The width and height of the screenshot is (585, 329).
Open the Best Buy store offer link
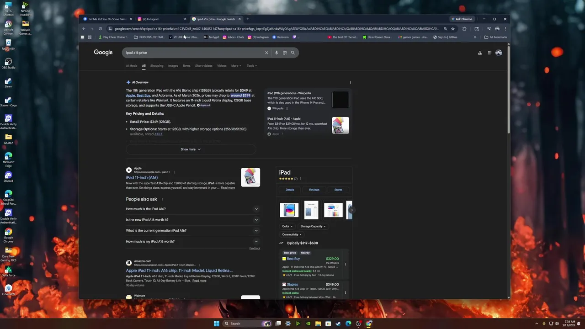tap(293, 259)
